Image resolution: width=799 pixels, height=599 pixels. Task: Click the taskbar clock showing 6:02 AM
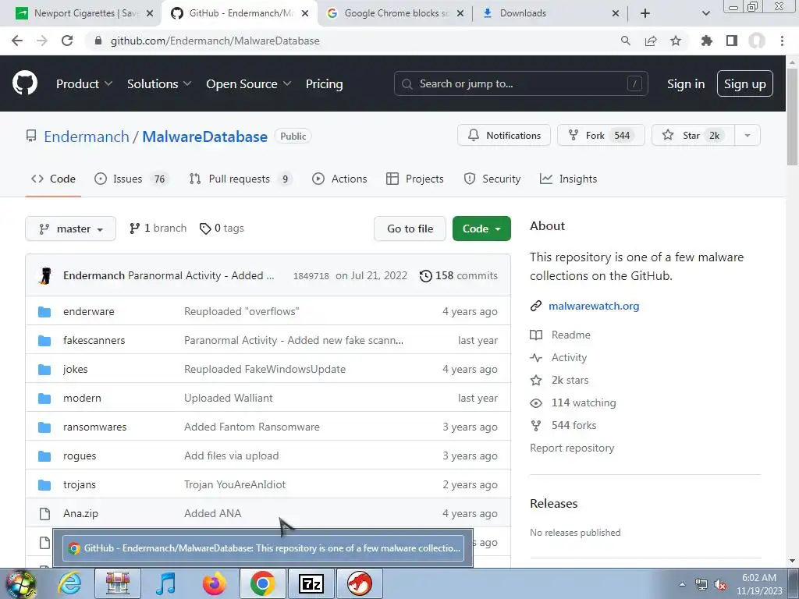click(x=758, y=584)
